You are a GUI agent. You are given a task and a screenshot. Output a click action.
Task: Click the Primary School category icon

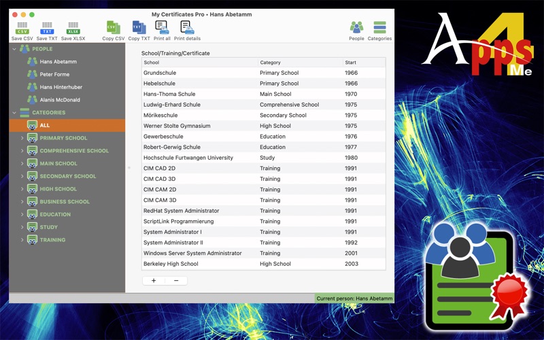point(32,138)
